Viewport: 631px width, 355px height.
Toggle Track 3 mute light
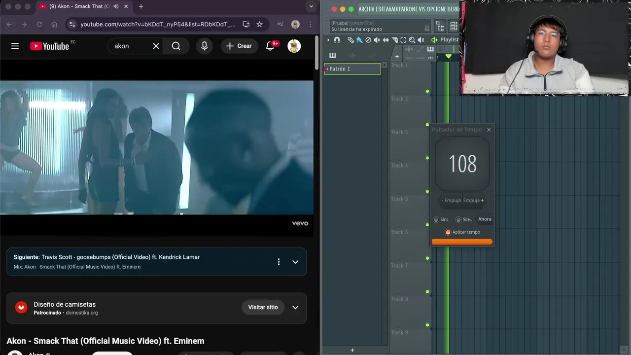[x=427, y=158]
